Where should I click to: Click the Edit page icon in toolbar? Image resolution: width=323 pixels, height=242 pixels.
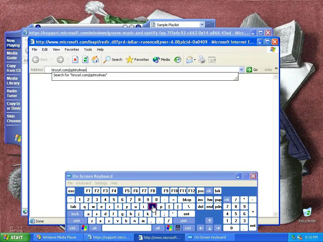212,60
